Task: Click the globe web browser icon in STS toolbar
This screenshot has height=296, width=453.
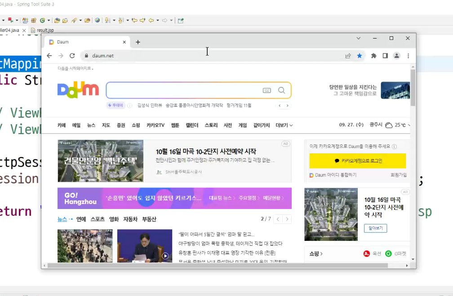Action: coord(98,21)
